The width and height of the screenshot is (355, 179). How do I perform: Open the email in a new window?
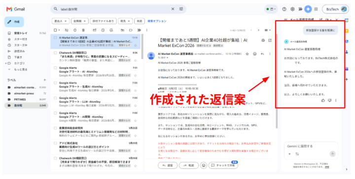270,40
